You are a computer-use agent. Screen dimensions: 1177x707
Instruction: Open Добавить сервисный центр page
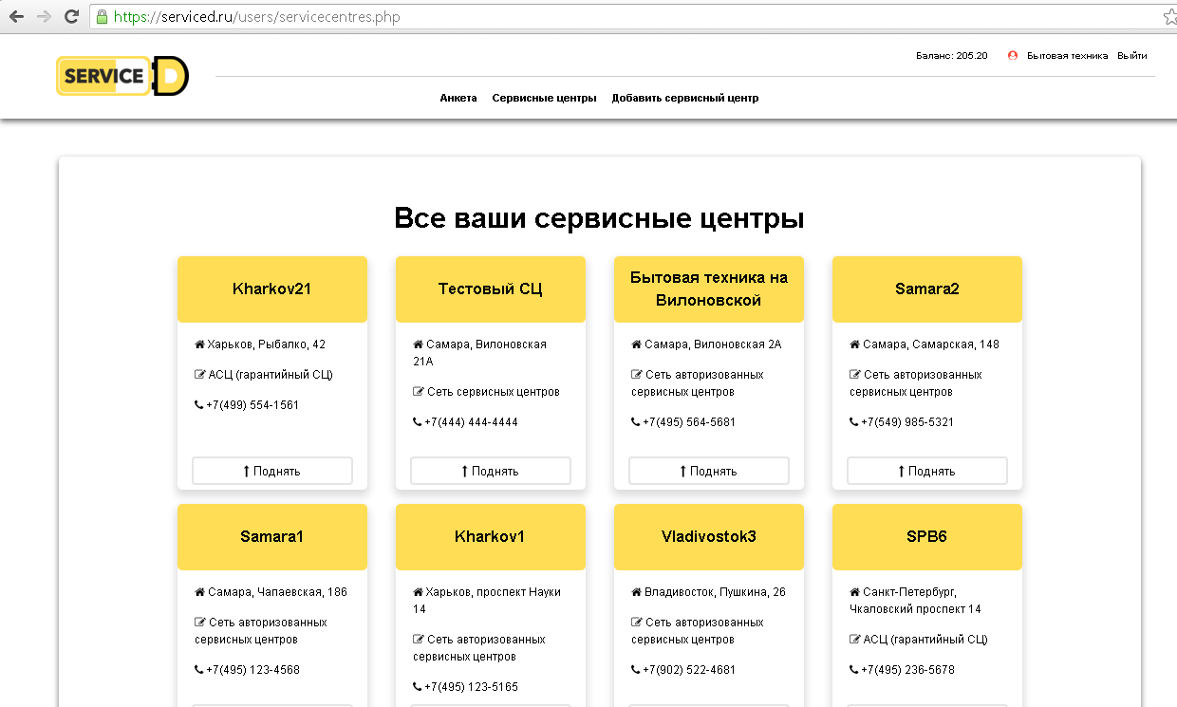pyautogui.click(x=685, y=98)
